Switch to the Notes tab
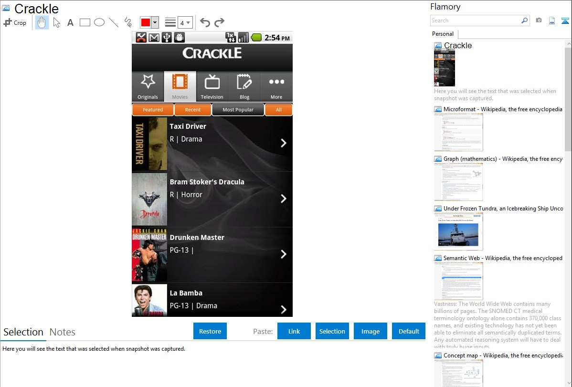The image size is (572, 387). pos(63,332)
